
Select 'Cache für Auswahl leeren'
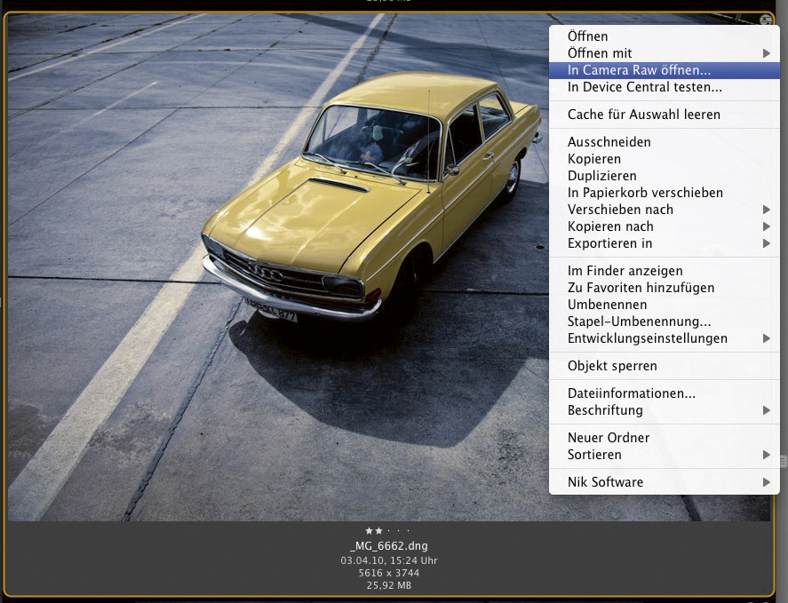(x=643, y=115)
